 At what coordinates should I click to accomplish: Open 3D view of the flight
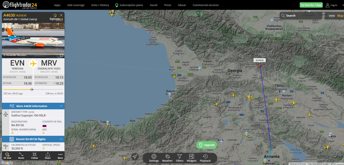click(x=7, y=156)
